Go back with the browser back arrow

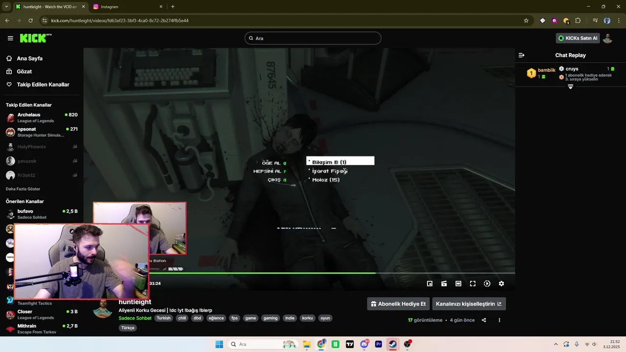(7, 21)
